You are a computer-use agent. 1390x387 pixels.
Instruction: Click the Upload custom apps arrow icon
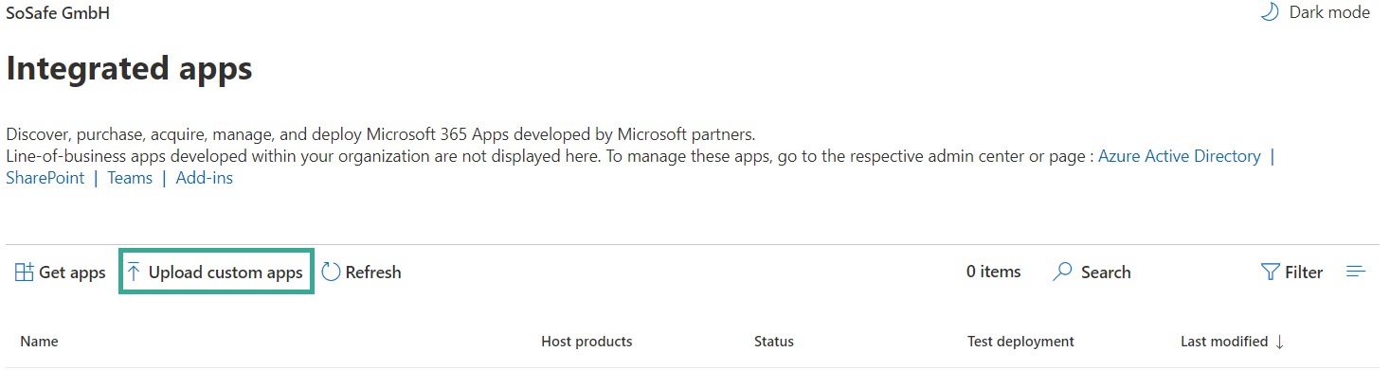tap(134, 273)
